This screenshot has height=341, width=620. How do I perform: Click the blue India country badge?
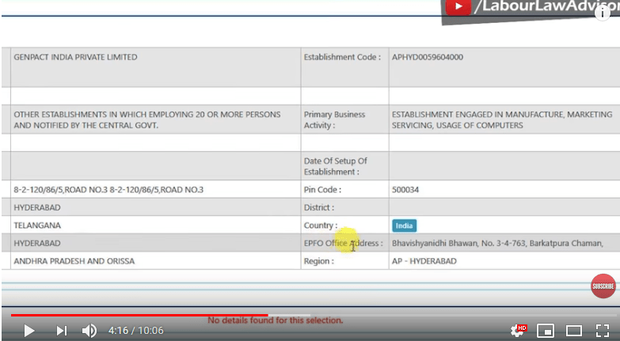click(404, 225)
